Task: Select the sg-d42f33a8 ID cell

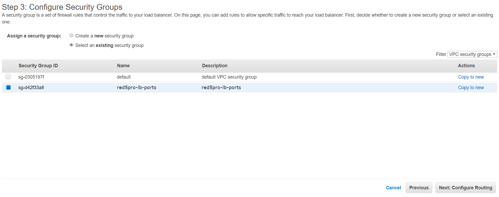Action: click(x=31, y=88)
